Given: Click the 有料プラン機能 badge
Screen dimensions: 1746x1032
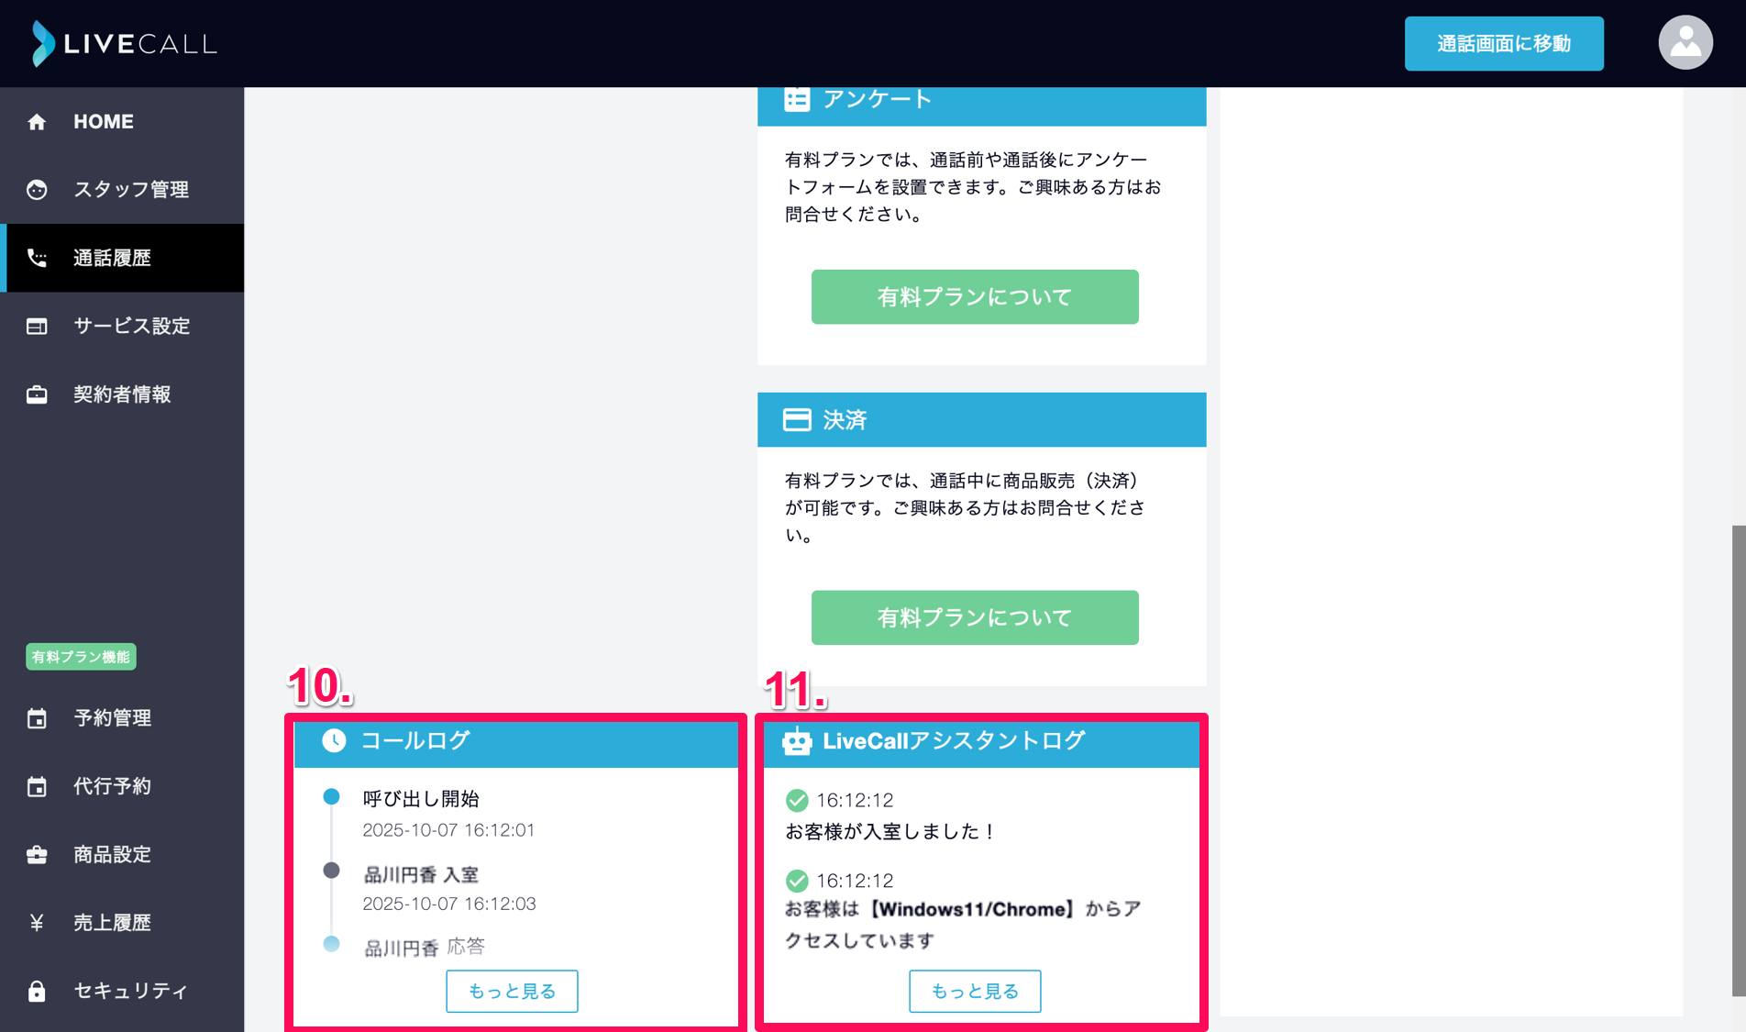Looking at the screenshot, I should [x=81, y=657].
